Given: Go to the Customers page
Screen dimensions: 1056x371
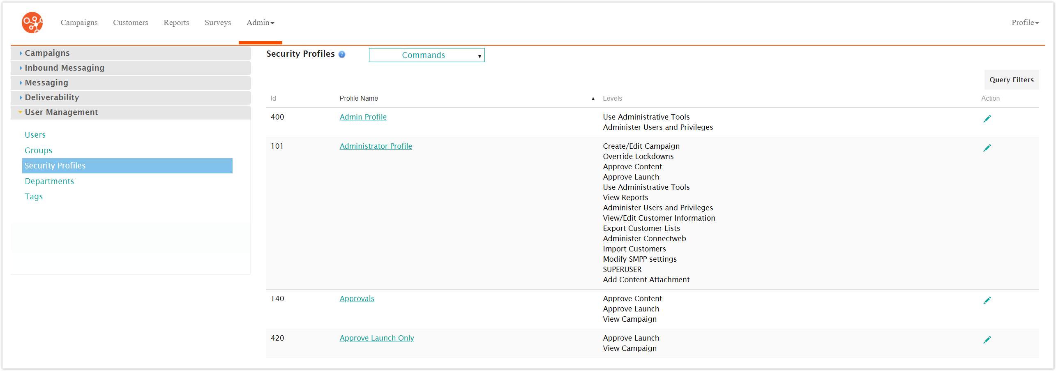Looking at the screenshot, I should click(x=130, y=23).
